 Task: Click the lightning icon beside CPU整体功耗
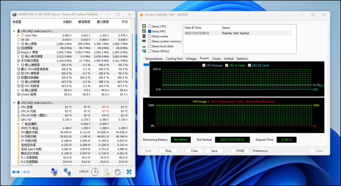(19, 132)
